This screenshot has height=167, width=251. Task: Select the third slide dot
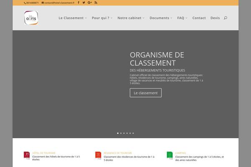pyautogui.click(x=124, y=133)
